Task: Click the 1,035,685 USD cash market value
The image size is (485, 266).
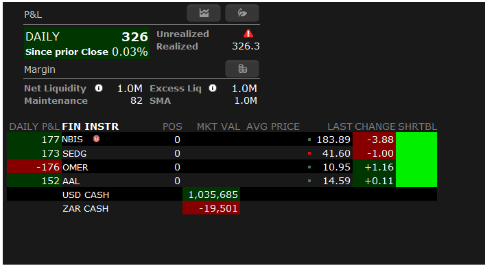Action: (213, 195)
